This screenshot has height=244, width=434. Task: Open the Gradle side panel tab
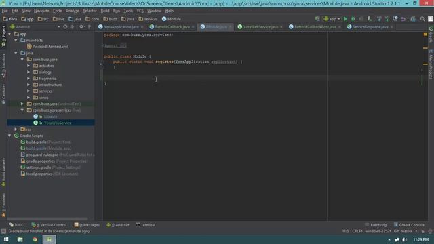pos(431,35)
